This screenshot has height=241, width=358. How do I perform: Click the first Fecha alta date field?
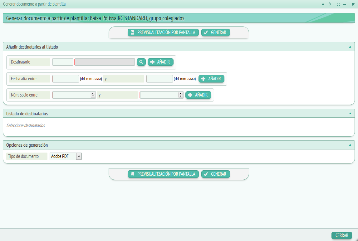(66, 79)
